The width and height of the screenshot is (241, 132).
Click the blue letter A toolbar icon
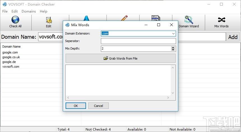pyautogui.click(x=86, y=18)
